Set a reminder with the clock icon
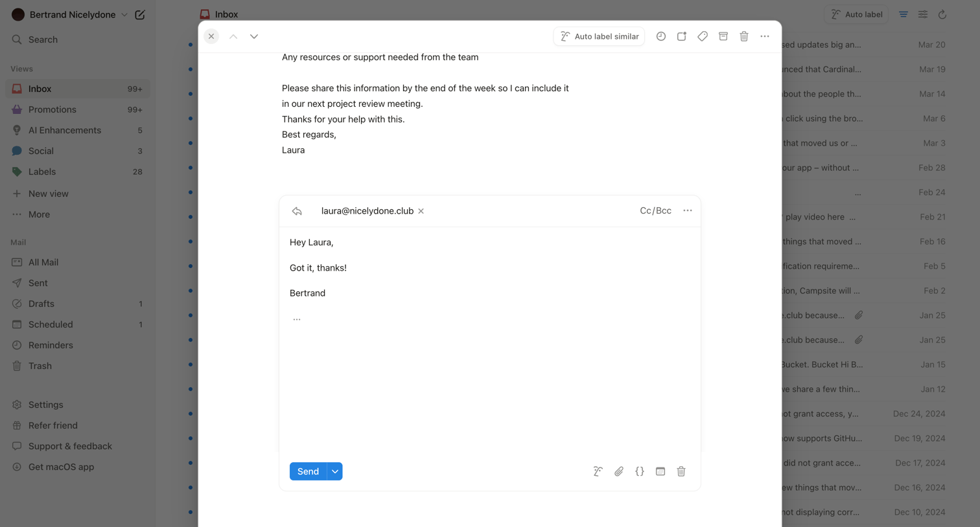Image resolution: width=980 pixels, height=527 pixels. (x=661, y=36)
